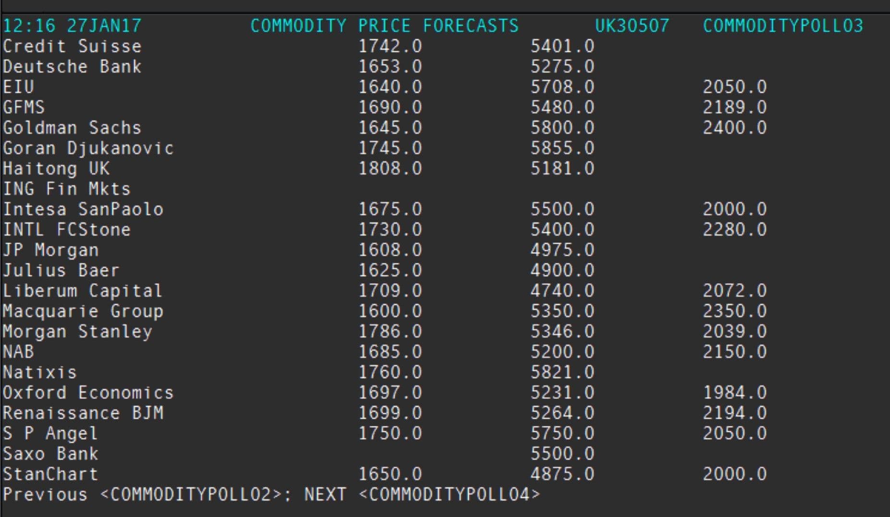Select Liberum Capital value 4740.0
This screenshot has height=517, width=890.
[562, 291]
